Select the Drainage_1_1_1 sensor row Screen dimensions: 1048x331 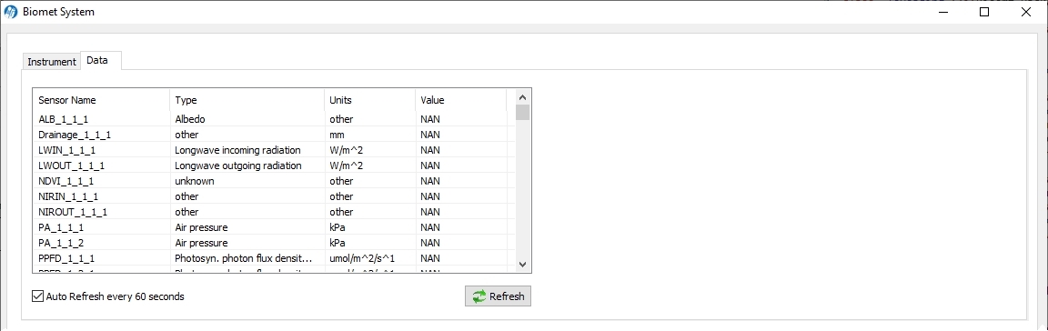pyautogui.click(x=274, y=135)
